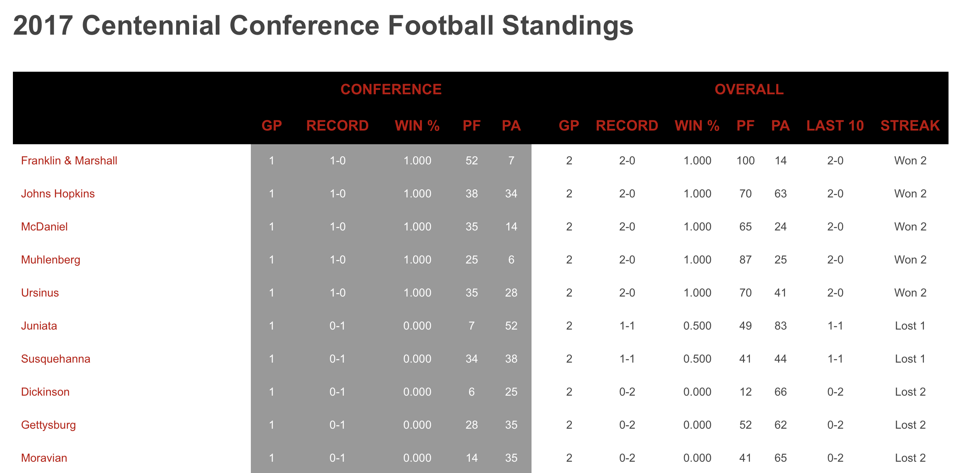Image resolution: width=959 pixels, height=473 pixels.
Task: Click the McDaniel team name
Action: [x=44, y=227]
